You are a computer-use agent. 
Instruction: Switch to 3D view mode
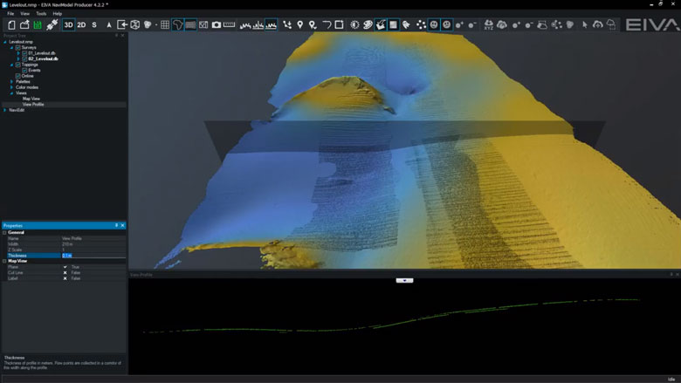pyautogui.click(x=68, y=24)
